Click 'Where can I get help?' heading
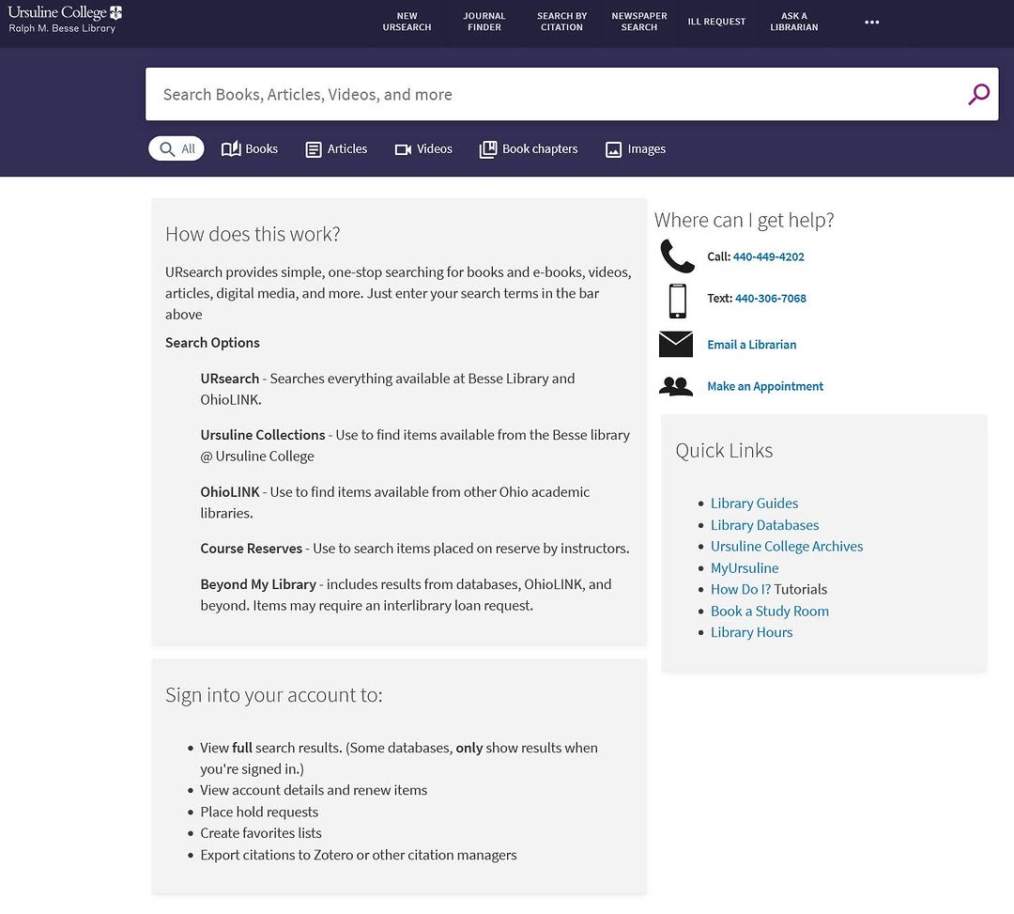1014x914 pixels. coord(744,220)
